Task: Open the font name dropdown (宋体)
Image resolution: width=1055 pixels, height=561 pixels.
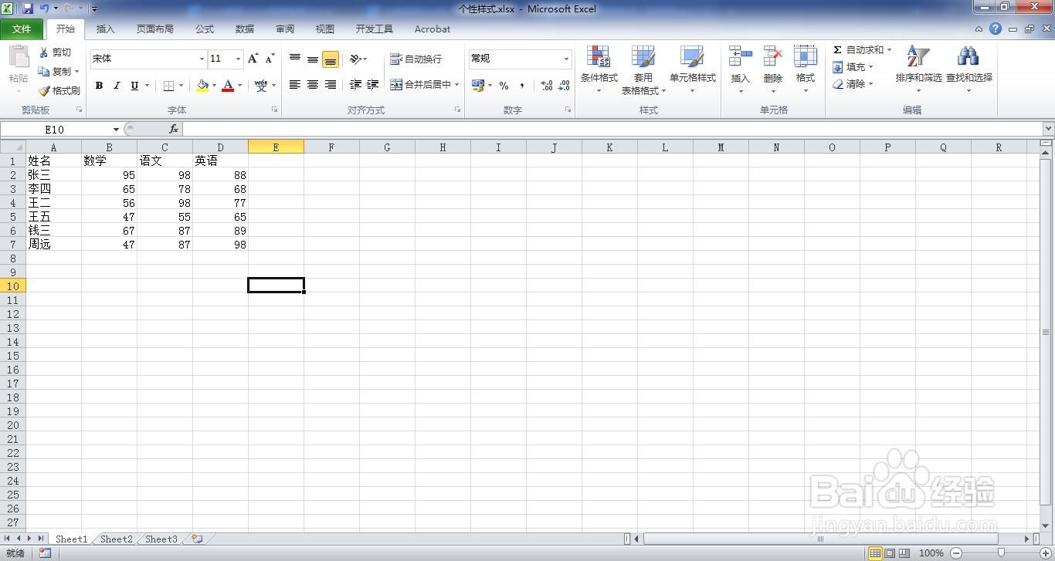Action: click(x=202, y=59)
